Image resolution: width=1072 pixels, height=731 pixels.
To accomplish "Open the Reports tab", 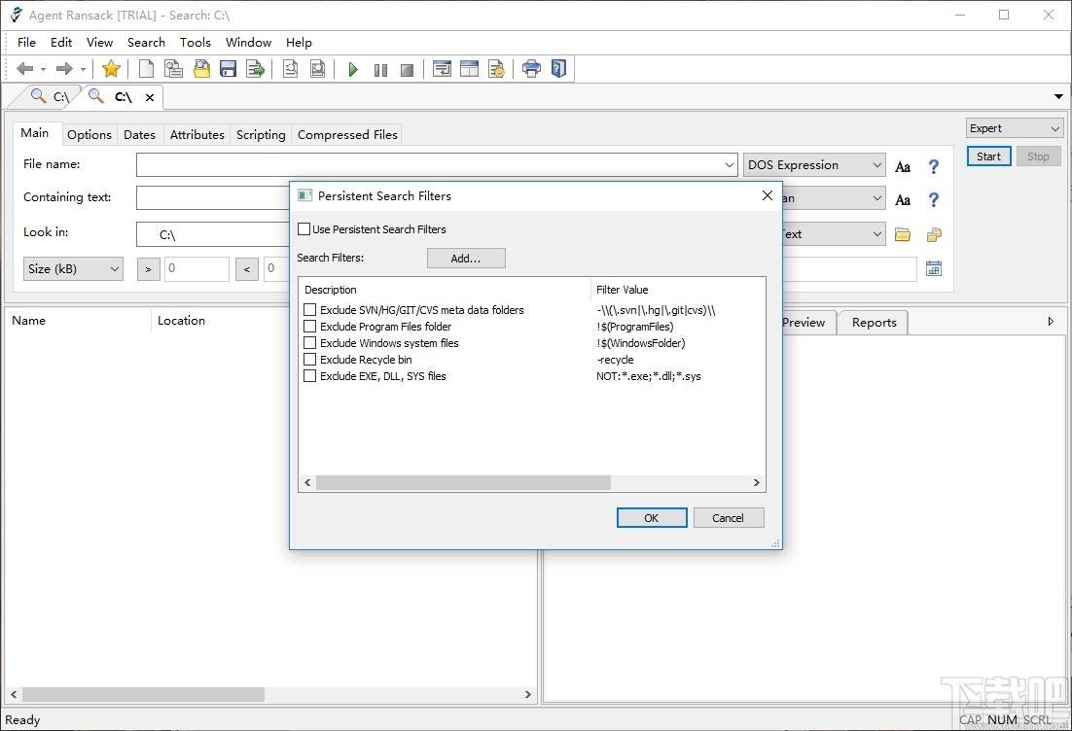I will (874, 323).
